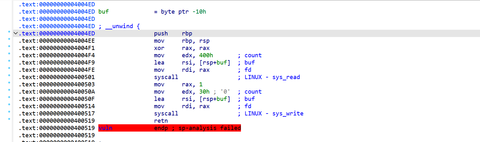Select the 'syscall' mnemonic at address 400517
The height and width of the screenshot is (142, 480).
(166, 114)
